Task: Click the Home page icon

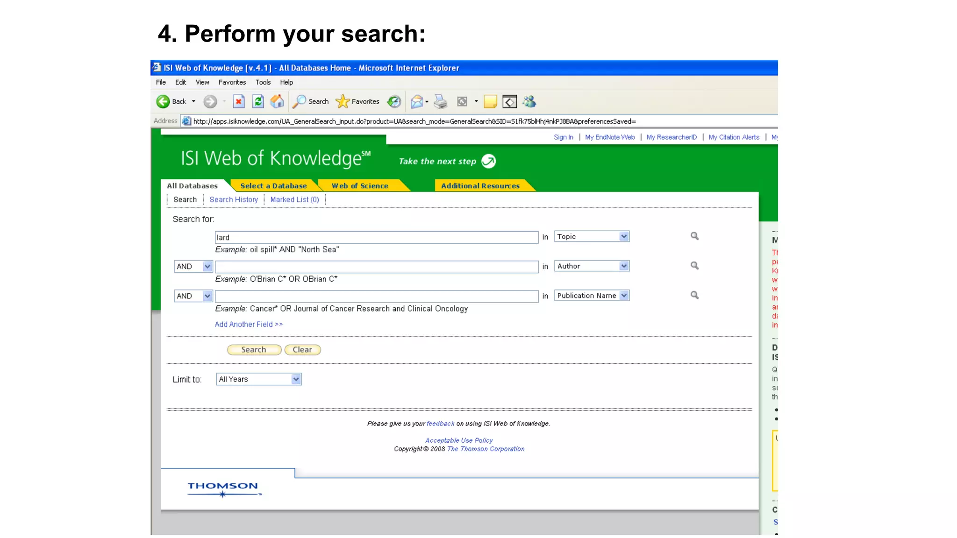Action: 277,101
